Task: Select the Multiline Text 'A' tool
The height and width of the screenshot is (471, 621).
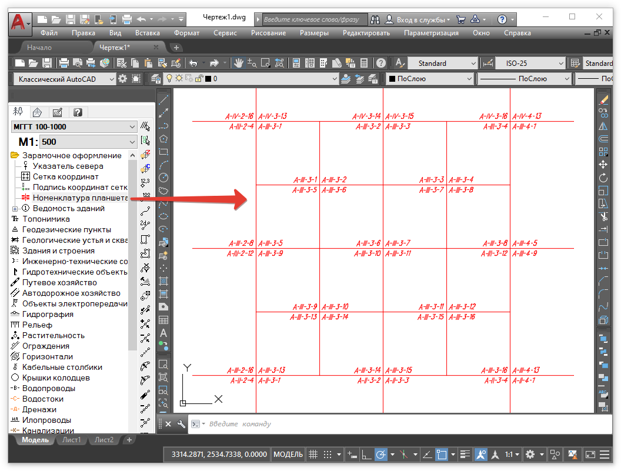Action: point(163,333)
